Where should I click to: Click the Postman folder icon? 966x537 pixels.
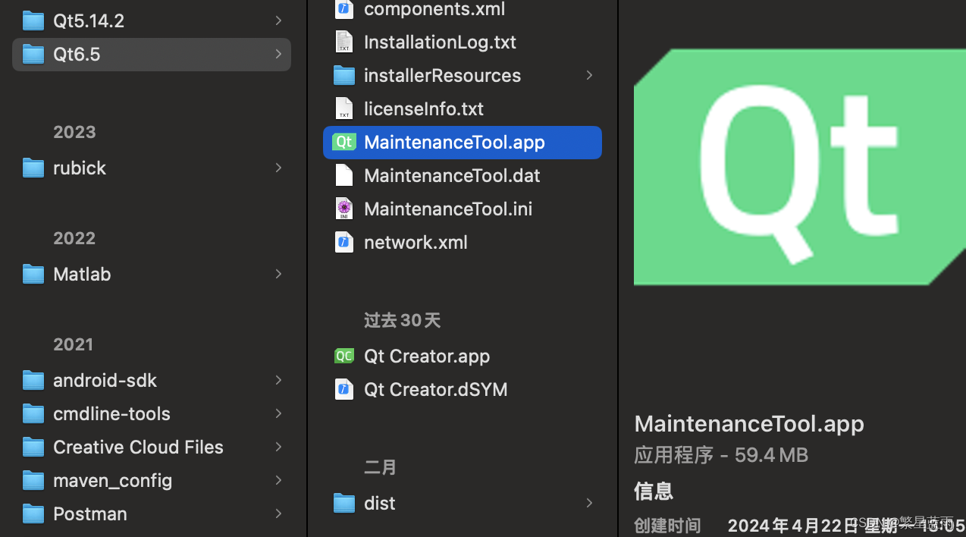(x=33, y=513)
